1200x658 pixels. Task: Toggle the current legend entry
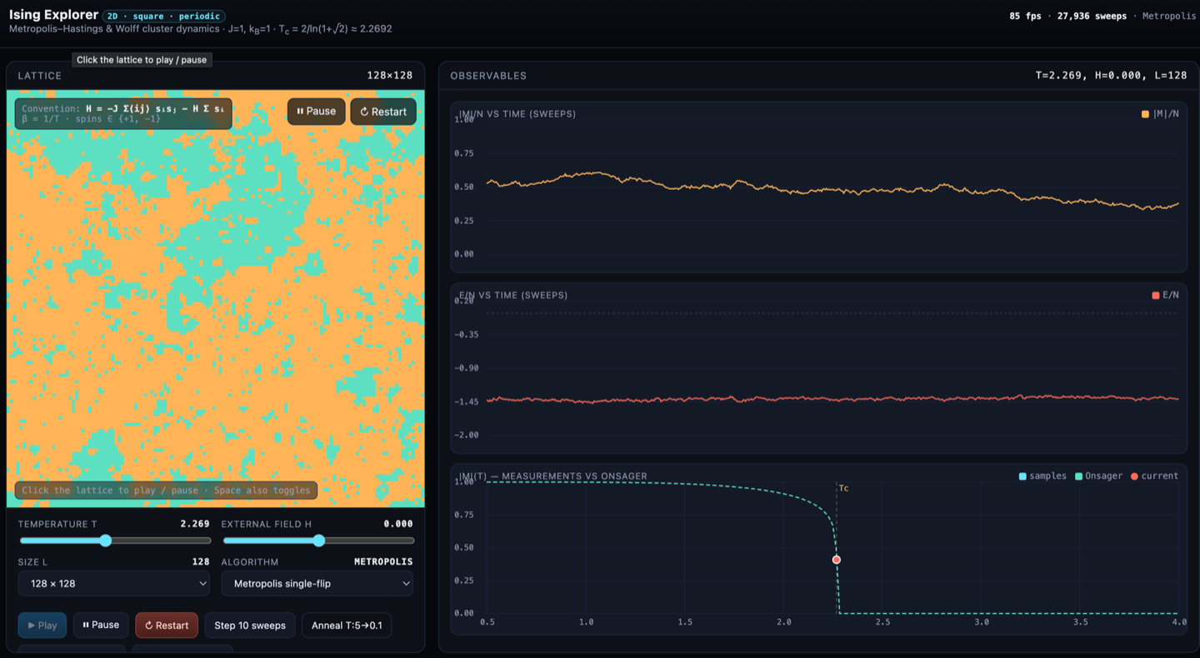coord(1154,476)
